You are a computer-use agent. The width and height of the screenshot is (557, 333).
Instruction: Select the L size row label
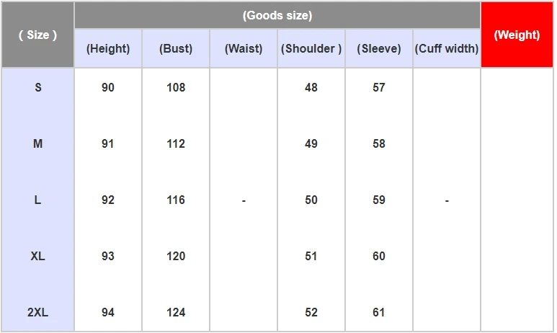[x=37, y=200]
